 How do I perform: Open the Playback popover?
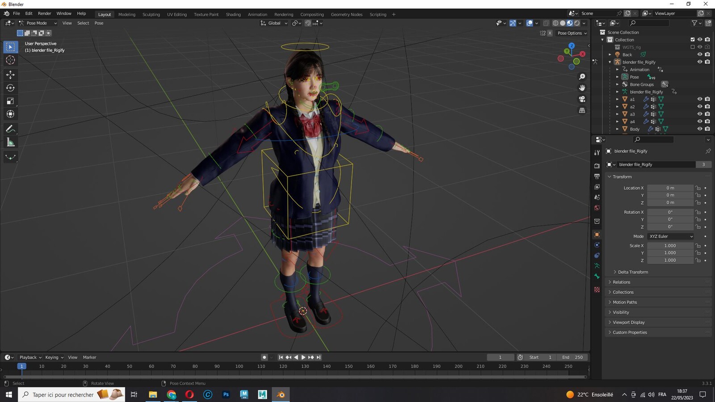point(30,357)
